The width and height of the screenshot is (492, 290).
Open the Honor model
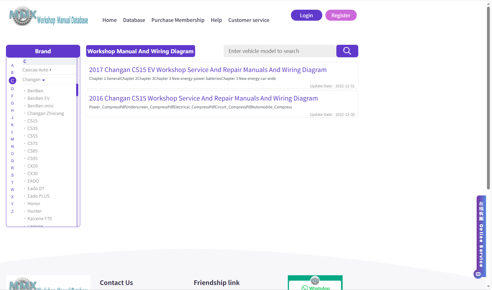click(x=34, y=204)
